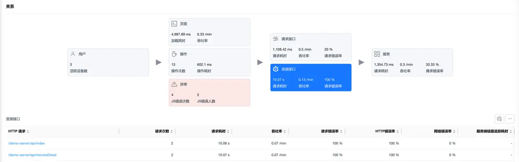Click the coffee cup icon in 操作 card
Image resolution: width=519 pixels, height=162 pixels.
coord(174,54)
